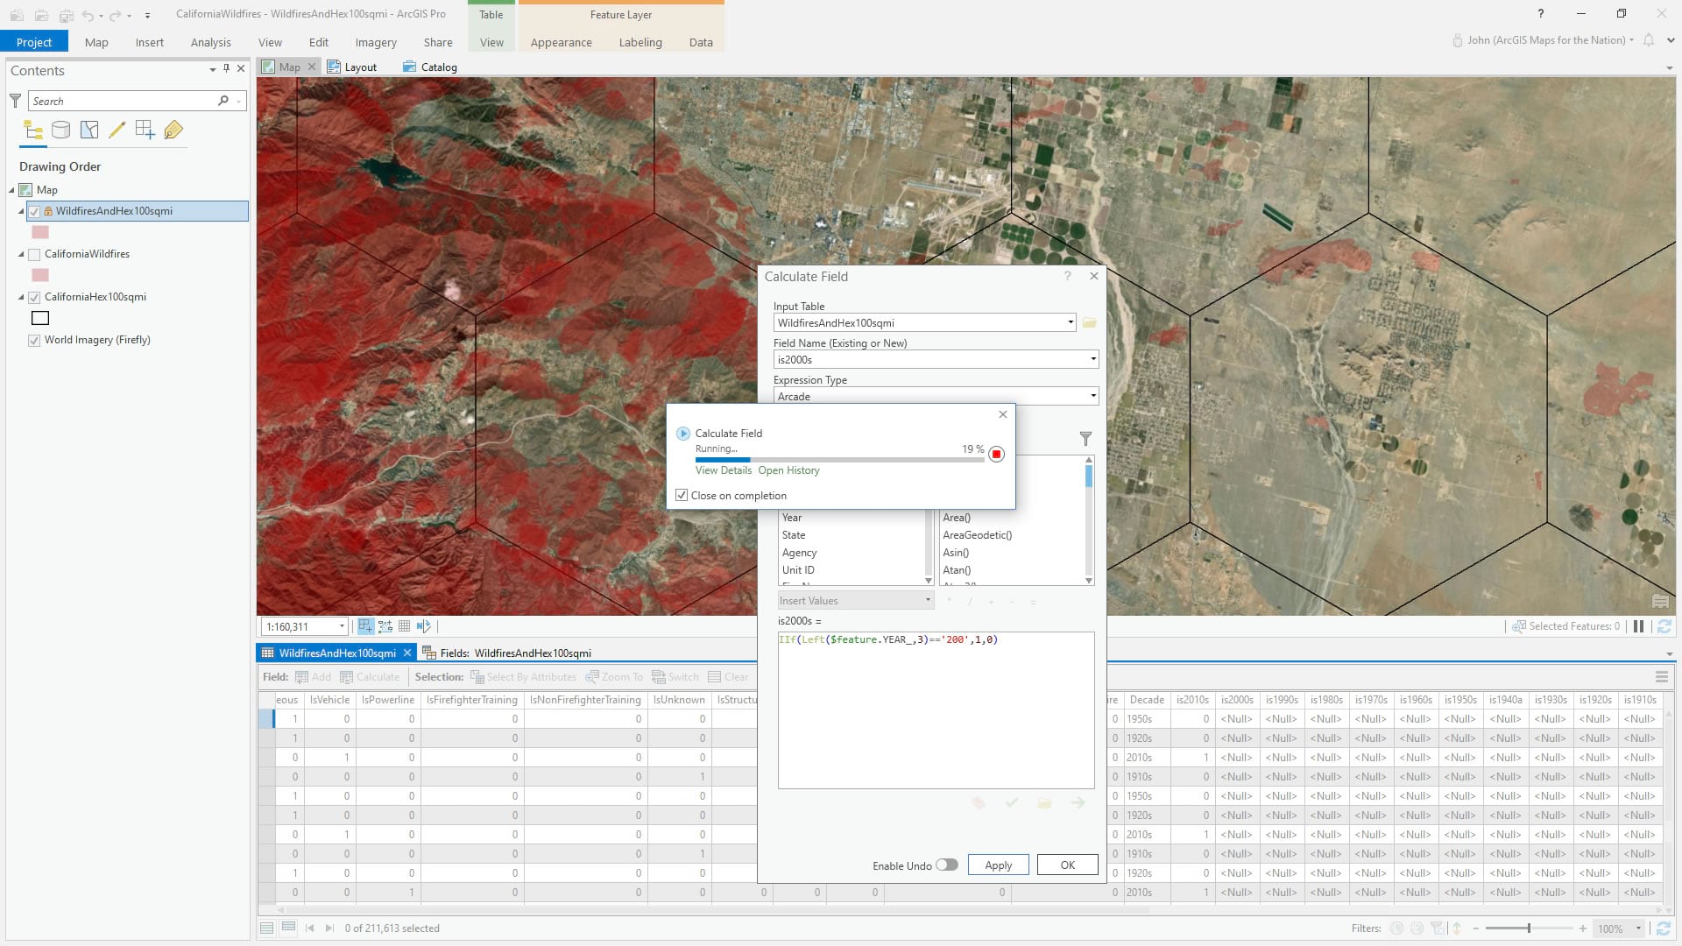Image resolution: width=1682 pixels, height=946 pixels.
Task: Open View Details link
Action: (723, 470)
